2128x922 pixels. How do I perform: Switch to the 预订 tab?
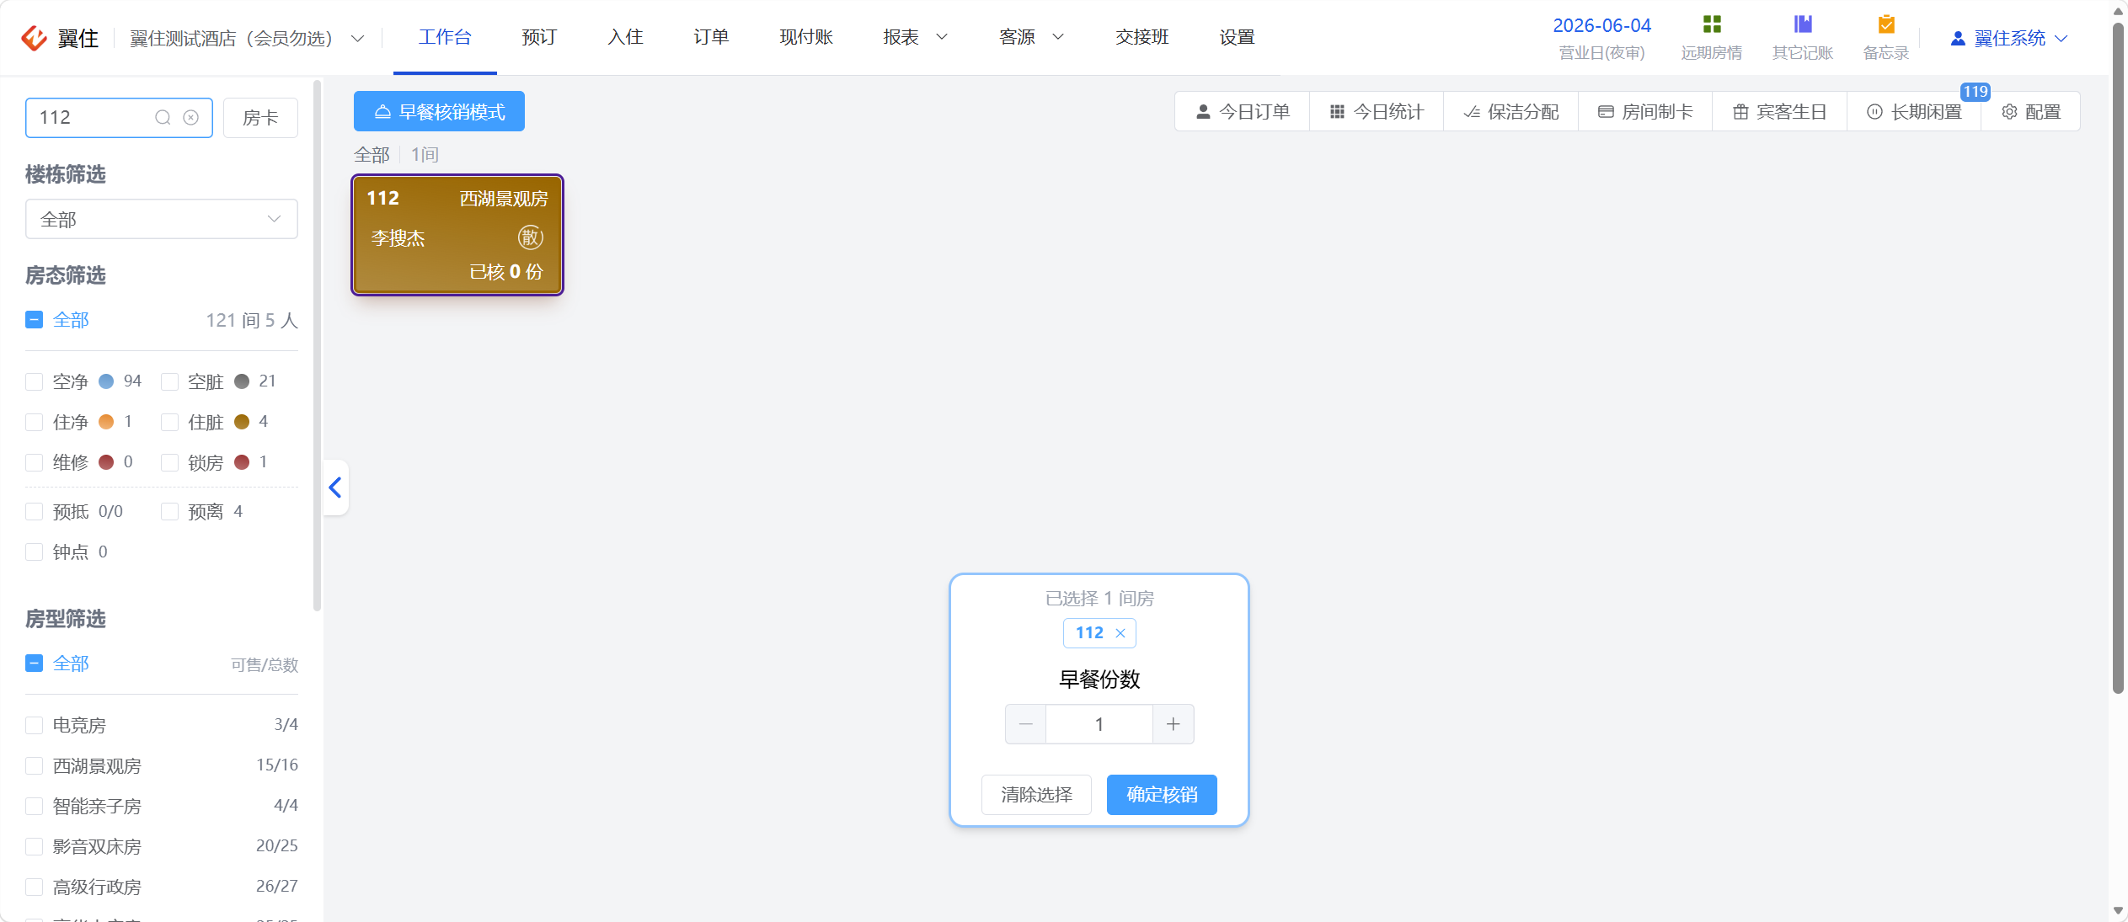pos(539,37)
